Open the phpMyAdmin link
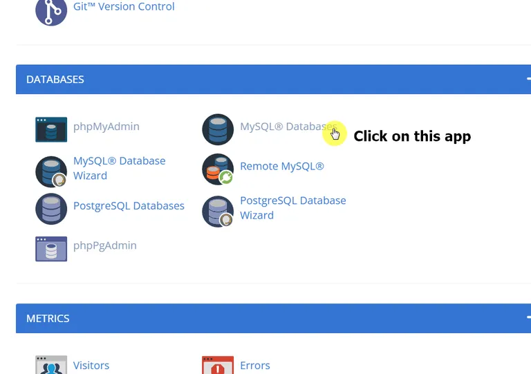Viewport: 531px width, 374px height. 106,127
